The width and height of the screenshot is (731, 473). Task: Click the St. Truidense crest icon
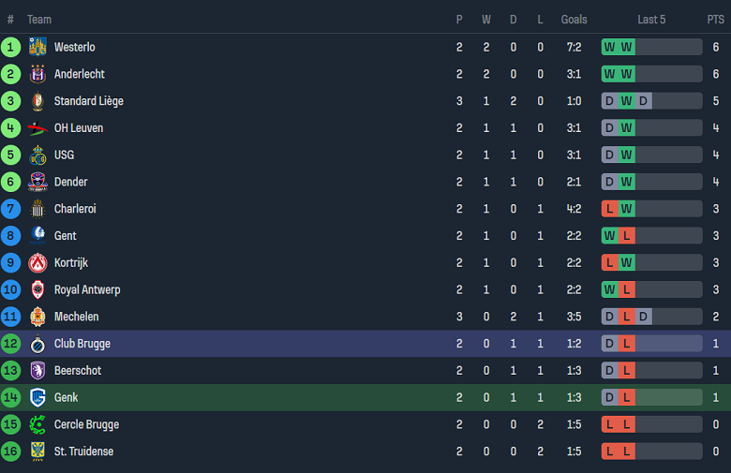(37, 451)
